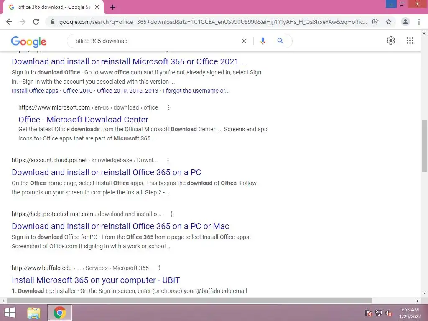Screen dimensions: 428x321
Task: Open result options for microsoft.com download office
Action: coord(168,107)
